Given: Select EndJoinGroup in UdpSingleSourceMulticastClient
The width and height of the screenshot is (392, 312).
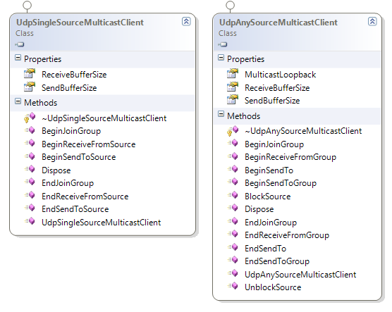Looking at the screenshot, I should (68, 183).
